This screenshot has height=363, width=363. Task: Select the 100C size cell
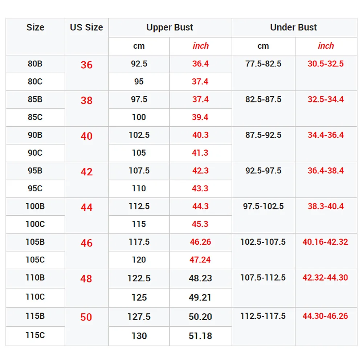[x=35, y=224]
